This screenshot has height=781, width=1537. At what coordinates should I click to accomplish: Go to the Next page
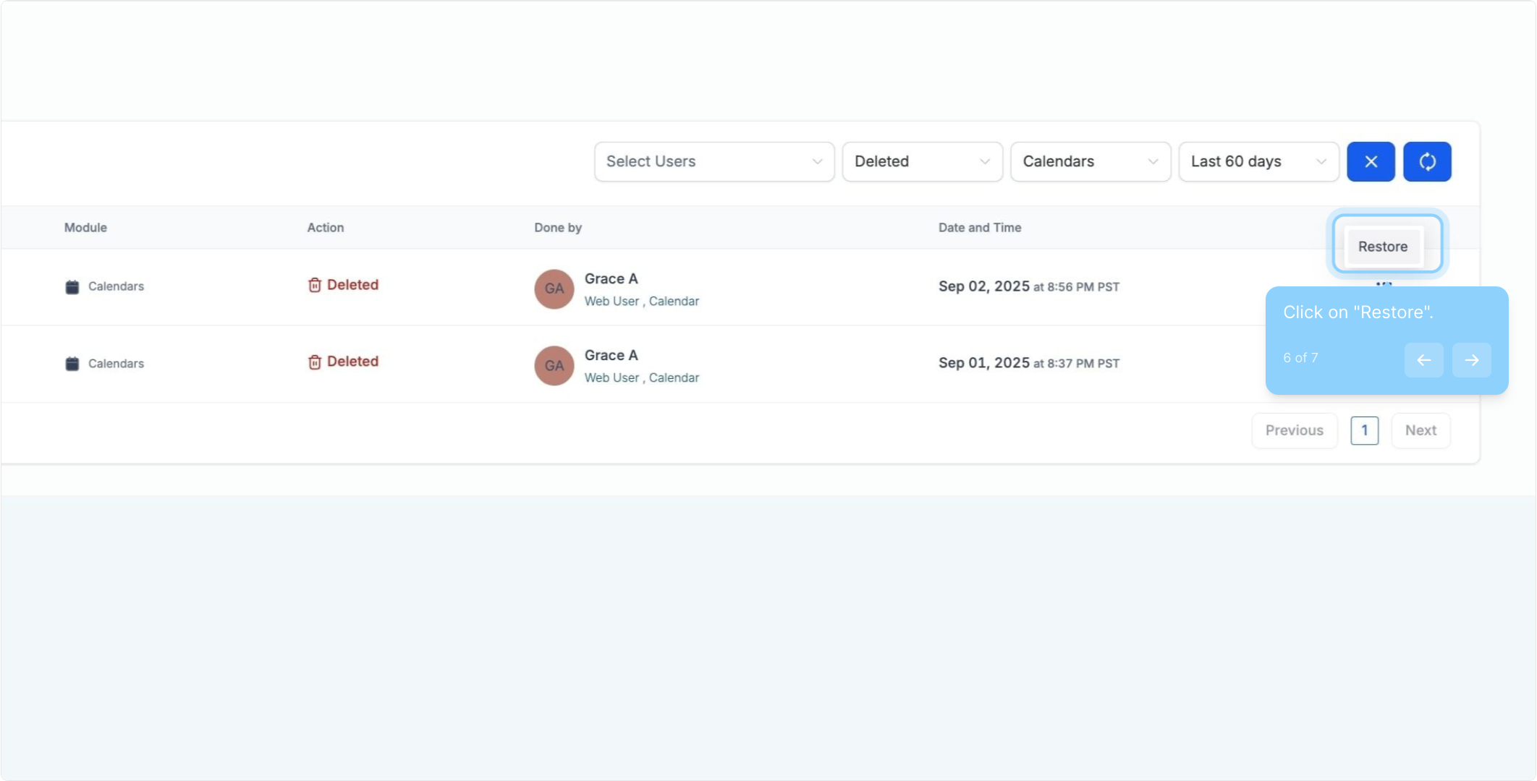point(1420,430)
